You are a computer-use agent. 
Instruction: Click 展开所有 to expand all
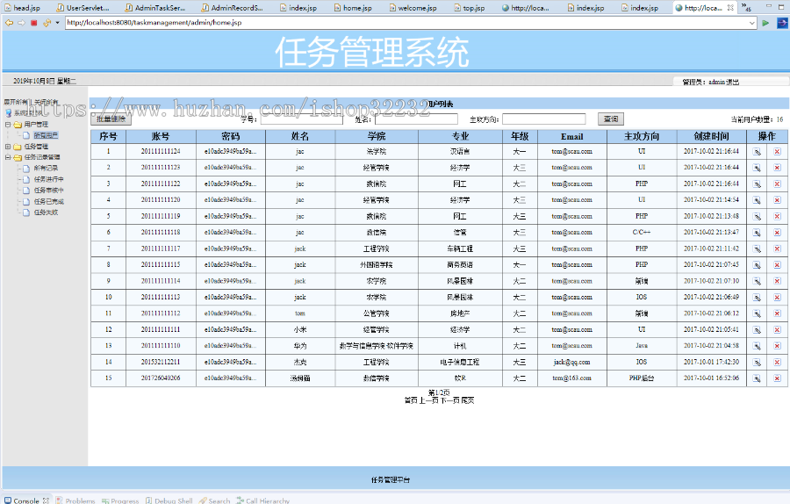tap(16, 102)
